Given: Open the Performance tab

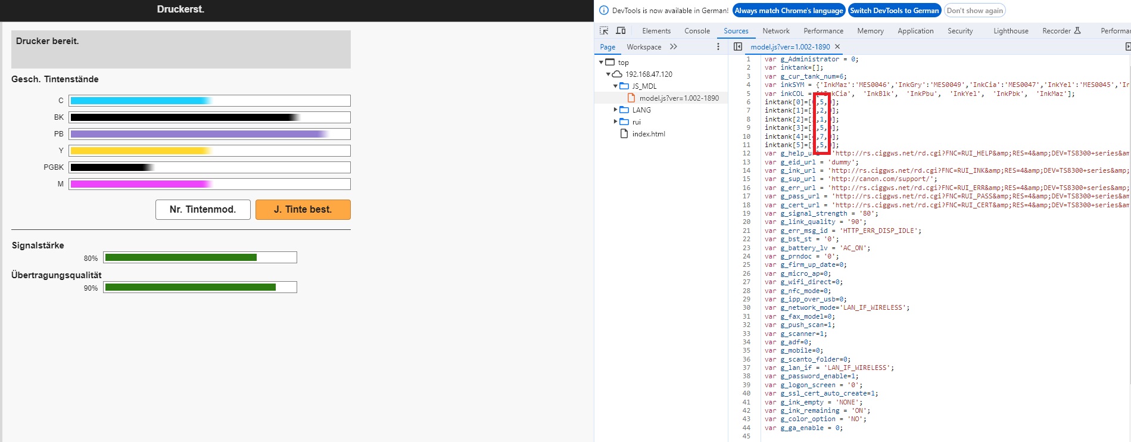Looking at the screenshot, I should (823, 30).
